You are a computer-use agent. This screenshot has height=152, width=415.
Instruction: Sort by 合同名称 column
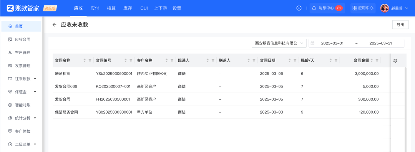pos(85,61)
